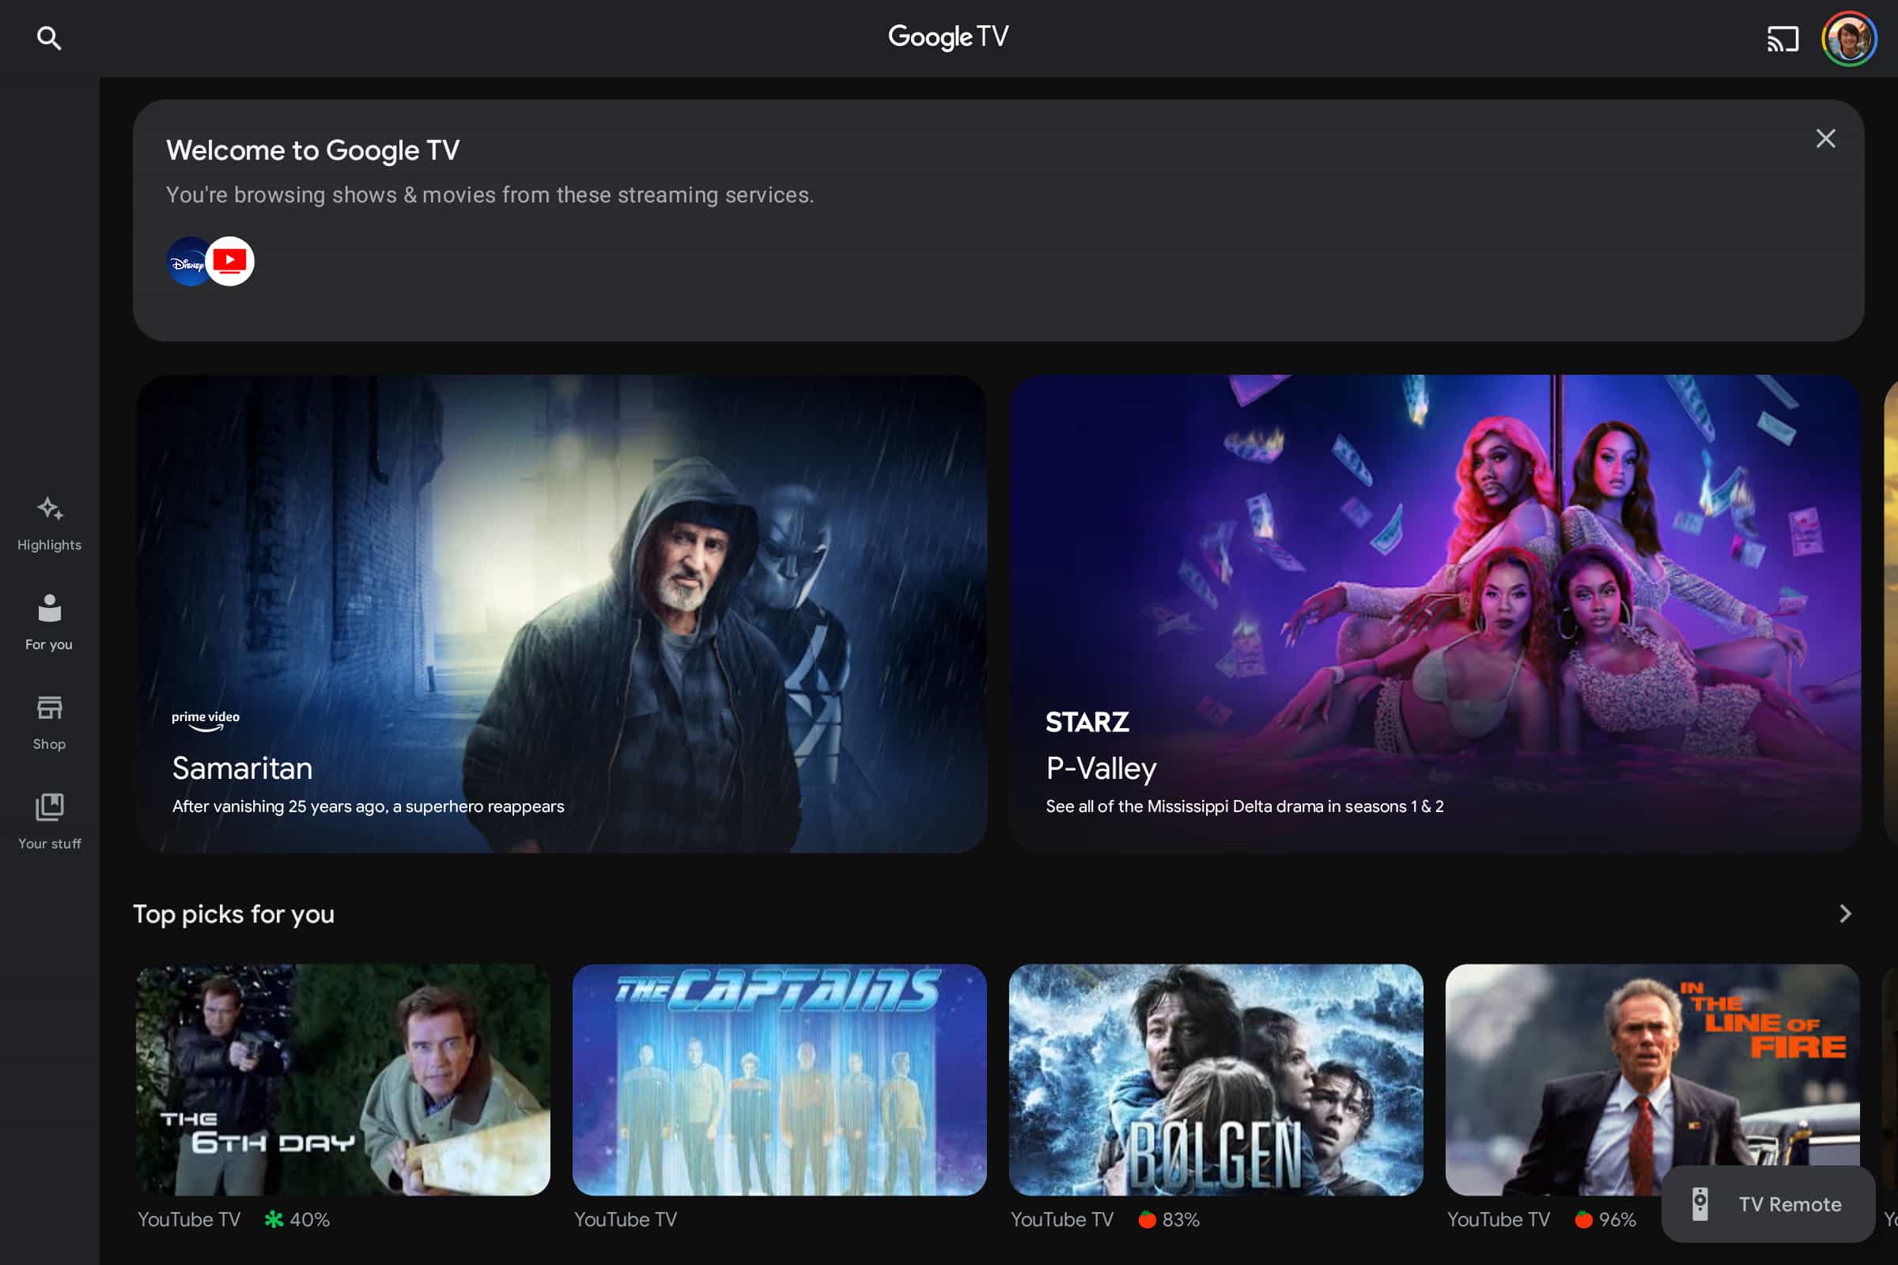Click the Top picks for you heading
1898x1265 pixels.
click(x=234, y=913)
